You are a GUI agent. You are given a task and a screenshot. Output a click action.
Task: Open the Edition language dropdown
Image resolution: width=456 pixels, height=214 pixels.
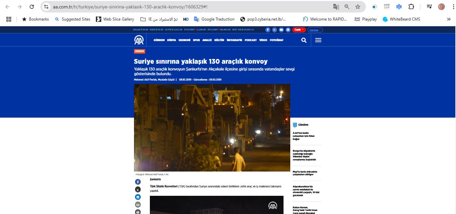click(x=315, y=30)
